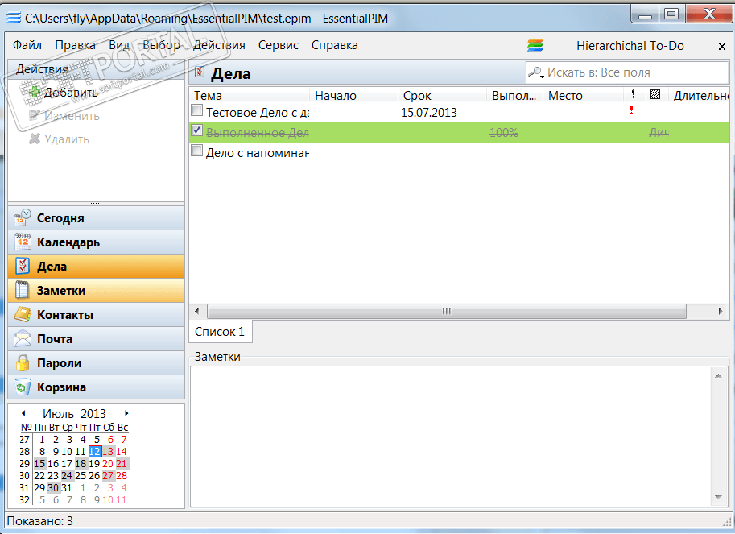Click the panel splitter grip above Сегодня
The image size is (735, 534).
(x=96, y=203)
